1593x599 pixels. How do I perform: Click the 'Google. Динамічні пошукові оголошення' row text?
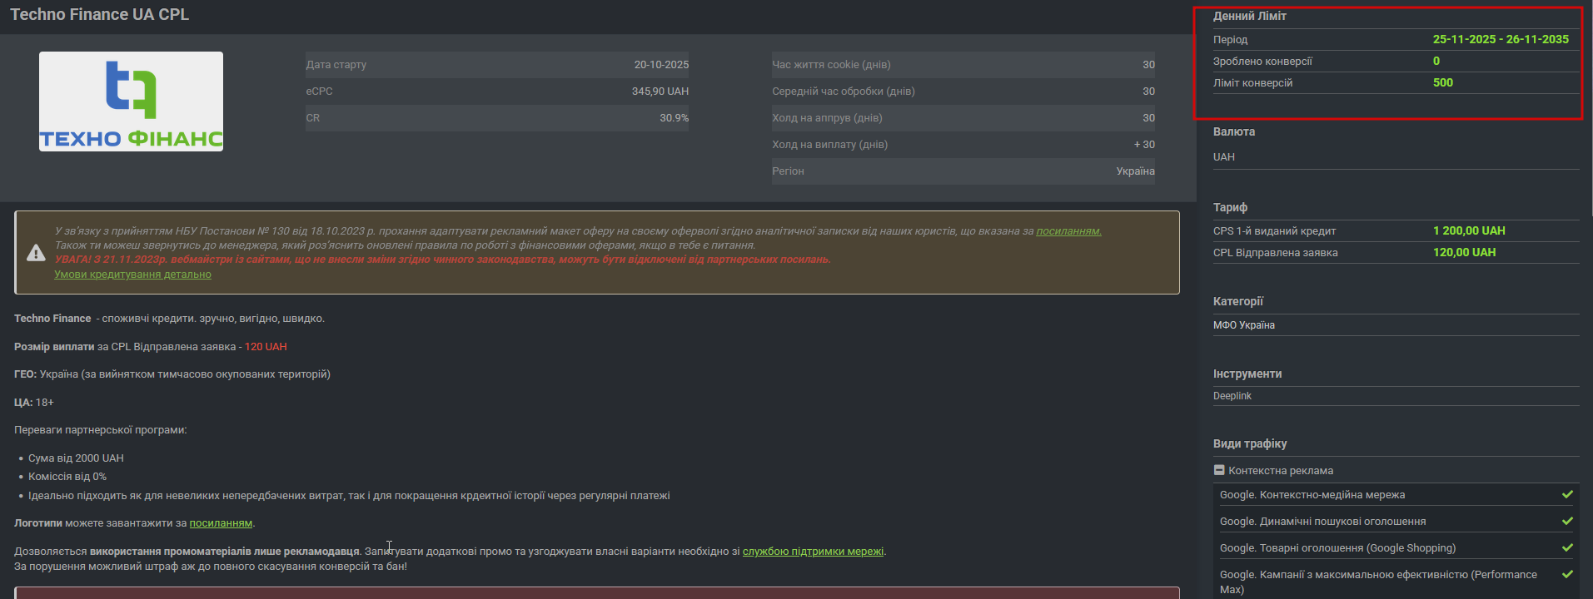point(1322,522)
